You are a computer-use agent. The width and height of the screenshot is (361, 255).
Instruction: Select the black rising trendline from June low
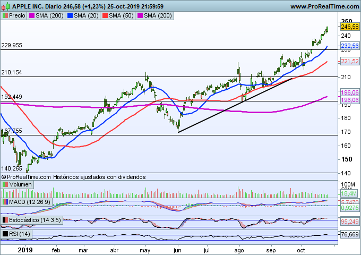[x=235, y=105]
